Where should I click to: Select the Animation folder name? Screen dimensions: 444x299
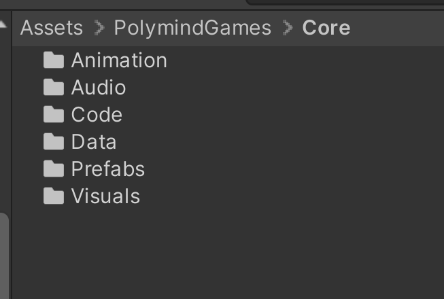[119, 60]
